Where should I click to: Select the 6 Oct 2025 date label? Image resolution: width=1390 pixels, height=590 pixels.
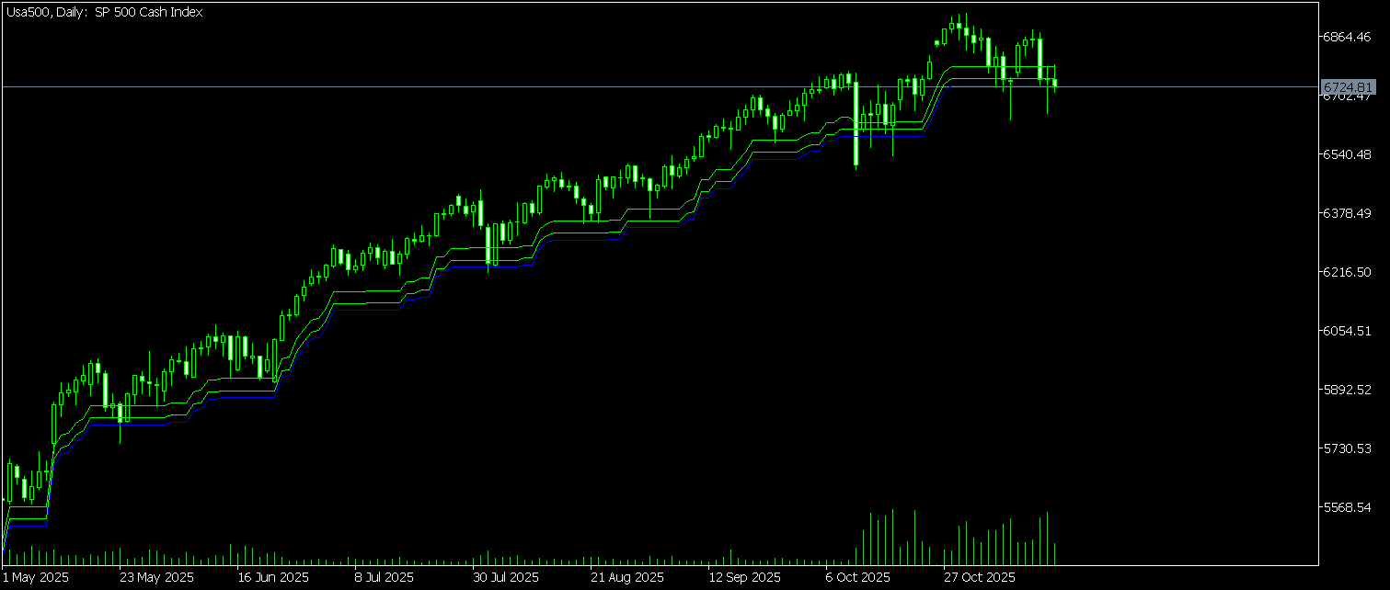pyautogui.click(x=857, y=578)
